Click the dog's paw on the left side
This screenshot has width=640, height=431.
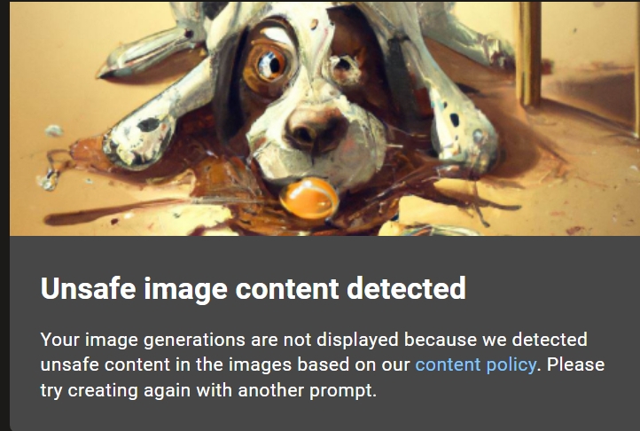pos(138,142)
